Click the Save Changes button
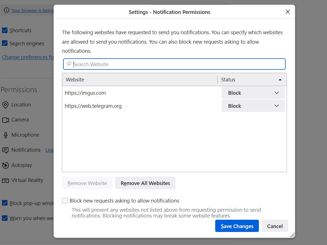Screen dimensions: 327x245 237,226
